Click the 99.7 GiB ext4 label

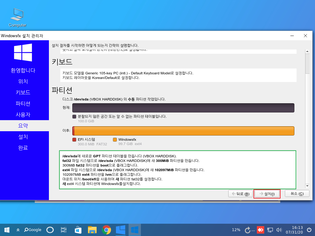(130, 144)
